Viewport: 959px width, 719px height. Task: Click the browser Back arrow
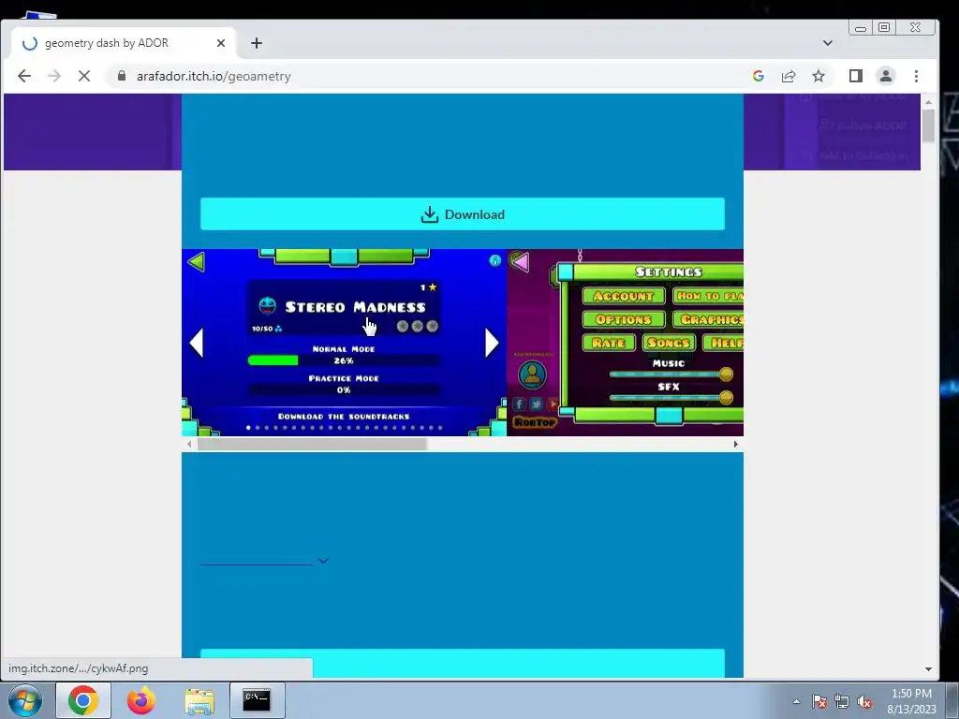[24, 76]
